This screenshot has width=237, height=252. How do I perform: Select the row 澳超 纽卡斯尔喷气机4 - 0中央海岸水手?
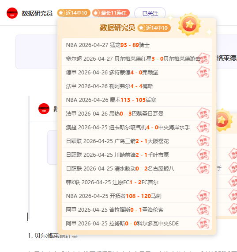pos(137,128)
